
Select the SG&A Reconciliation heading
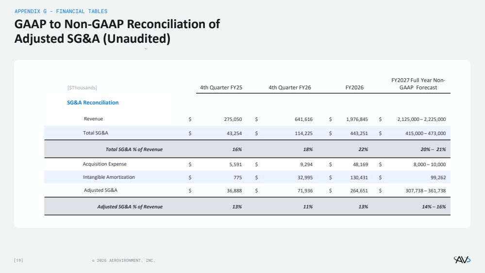pos(93,102)
